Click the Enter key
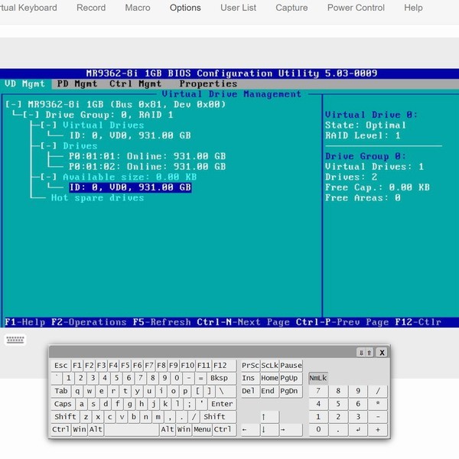The image size is (459, 459). tap(222, 404)
